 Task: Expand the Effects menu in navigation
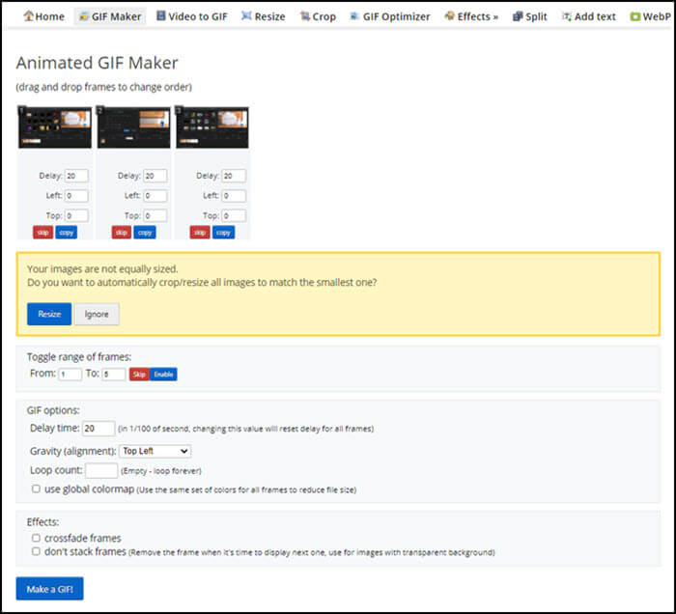(471, 16)
